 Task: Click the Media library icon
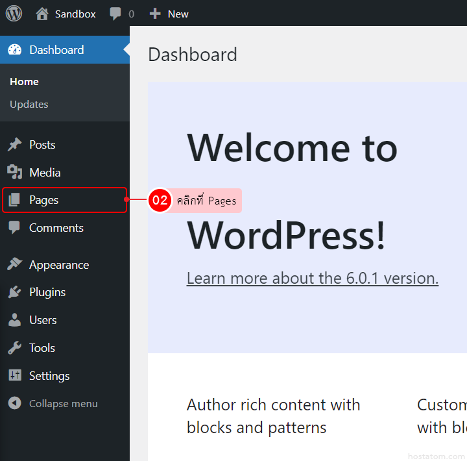(14, 173)
